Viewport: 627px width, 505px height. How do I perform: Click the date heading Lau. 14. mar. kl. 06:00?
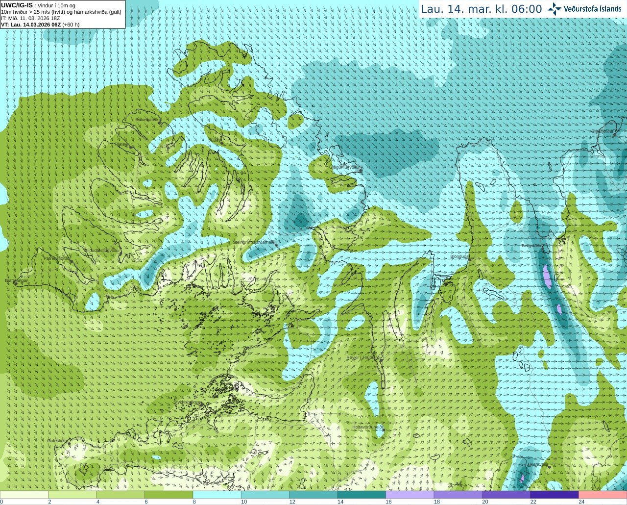tap(482, 9)
